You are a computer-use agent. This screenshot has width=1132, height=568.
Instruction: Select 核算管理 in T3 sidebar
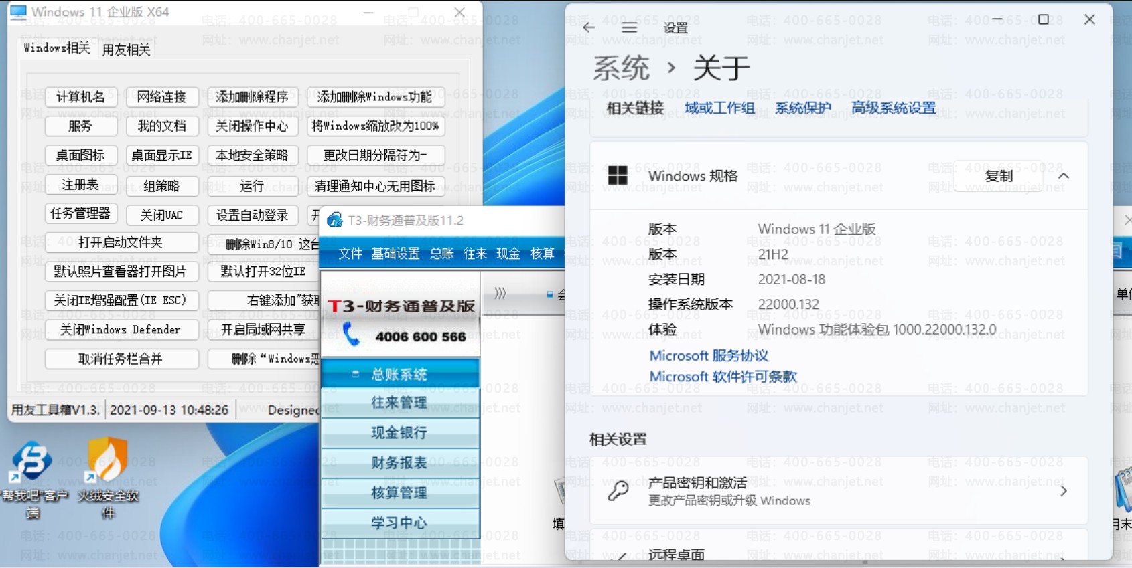(x=400, y=493)
